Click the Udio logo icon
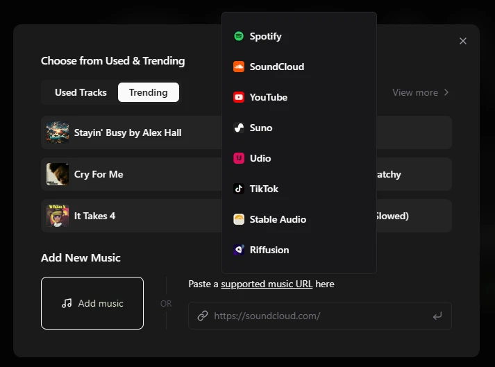The height and width of the screenshot is (367, 495). tap(239, 158)
